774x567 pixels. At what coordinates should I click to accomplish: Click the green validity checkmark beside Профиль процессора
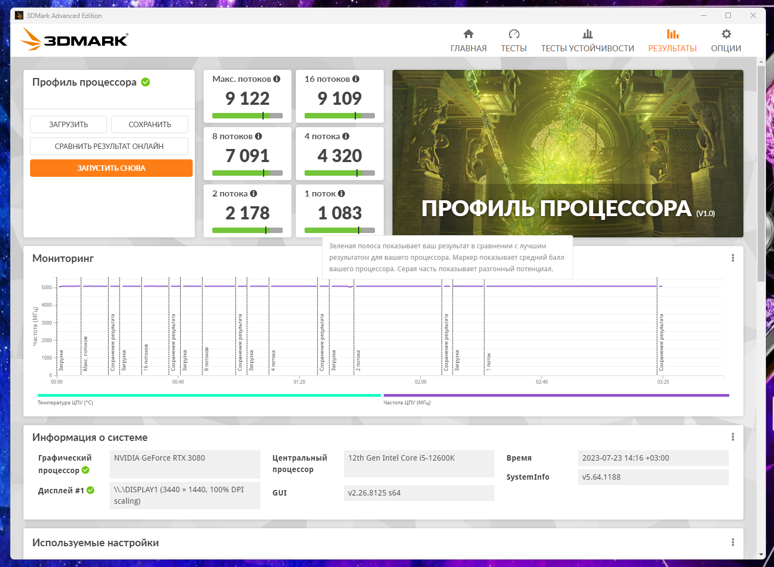click(146, 82)
